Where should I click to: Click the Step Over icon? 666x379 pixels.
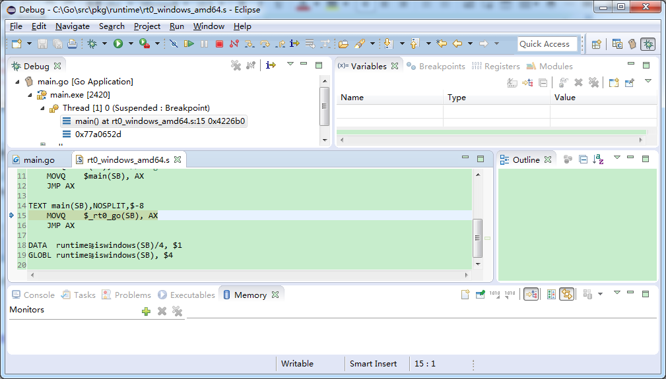coord(265,44)
